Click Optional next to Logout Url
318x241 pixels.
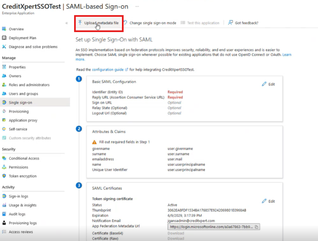click(174, 113)
